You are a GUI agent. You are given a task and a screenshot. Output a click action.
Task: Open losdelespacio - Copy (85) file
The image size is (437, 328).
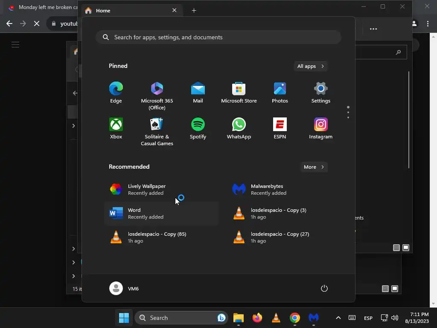tap(161, 237)
